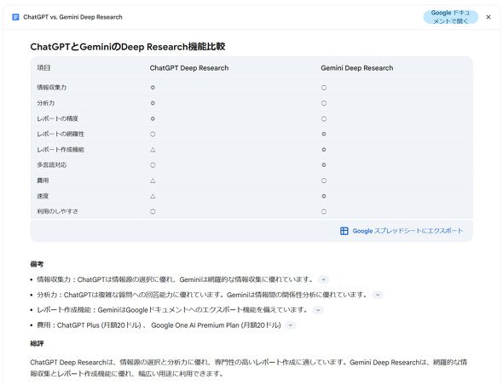
Task: Close the document preview panel
Action: click(489, 17)
